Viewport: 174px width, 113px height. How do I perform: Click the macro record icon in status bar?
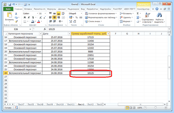[x=17, y=108]
